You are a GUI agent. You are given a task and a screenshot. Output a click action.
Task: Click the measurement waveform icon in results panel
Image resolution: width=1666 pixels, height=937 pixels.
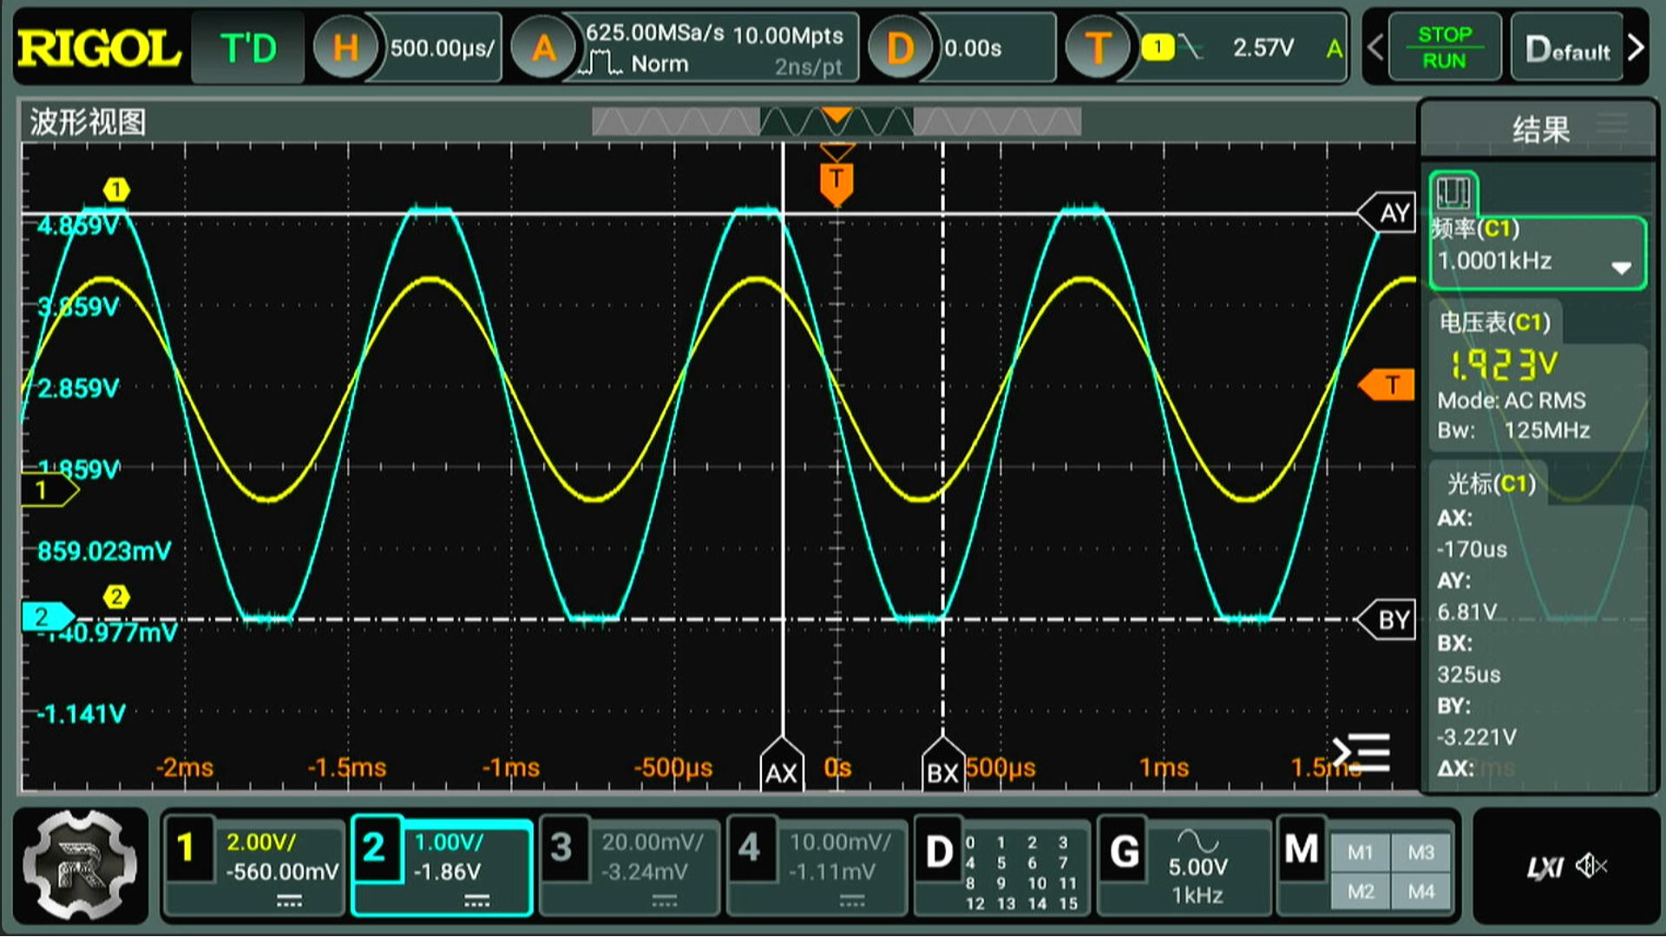click(1453, 193)
